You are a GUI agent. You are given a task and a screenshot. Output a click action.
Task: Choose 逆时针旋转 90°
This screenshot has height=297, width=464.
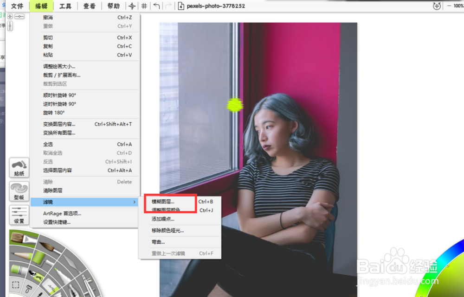(x=84, y=104)
